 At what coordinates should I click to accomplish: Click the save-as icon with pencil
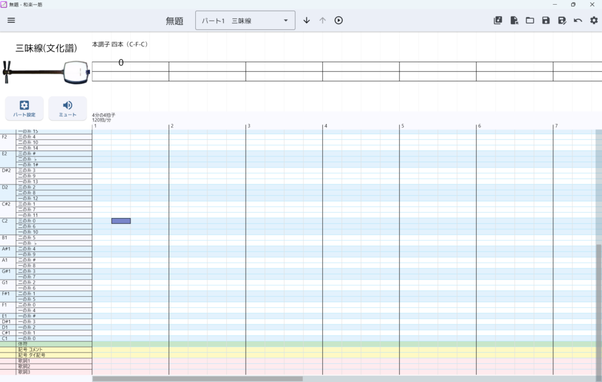pyautogui.click(x=561, y=21)
